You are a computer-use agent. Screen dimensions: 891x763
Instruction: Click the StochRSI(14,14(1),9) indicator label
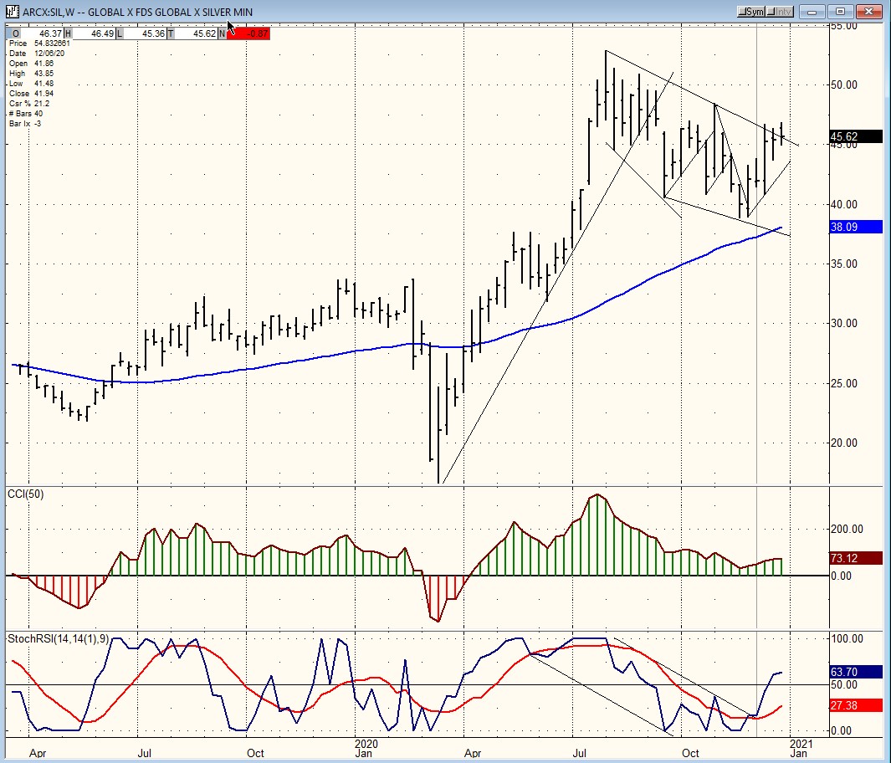(x=58, y=638)
